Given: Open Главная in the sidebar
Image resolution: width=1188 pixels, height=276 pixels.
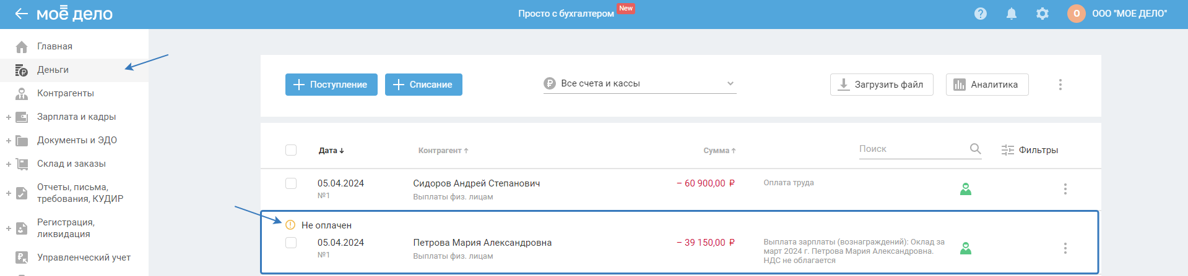Looking at the screenshot, I should pos(54,46).
